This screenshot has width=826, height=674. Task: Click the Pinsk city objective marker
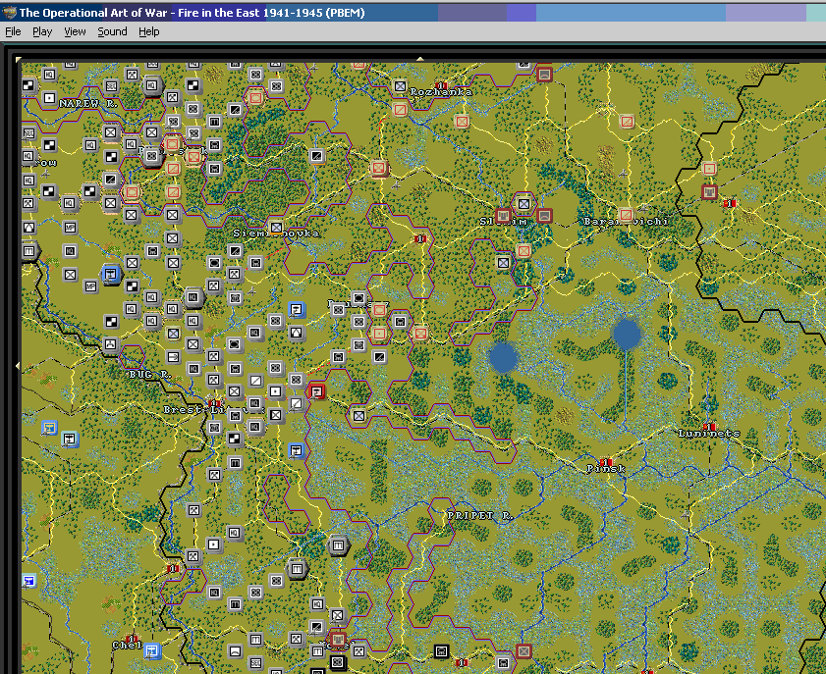(606, 462)
